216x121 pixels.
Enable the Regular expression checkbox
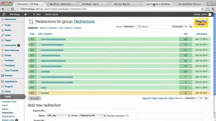coord(127,116)
